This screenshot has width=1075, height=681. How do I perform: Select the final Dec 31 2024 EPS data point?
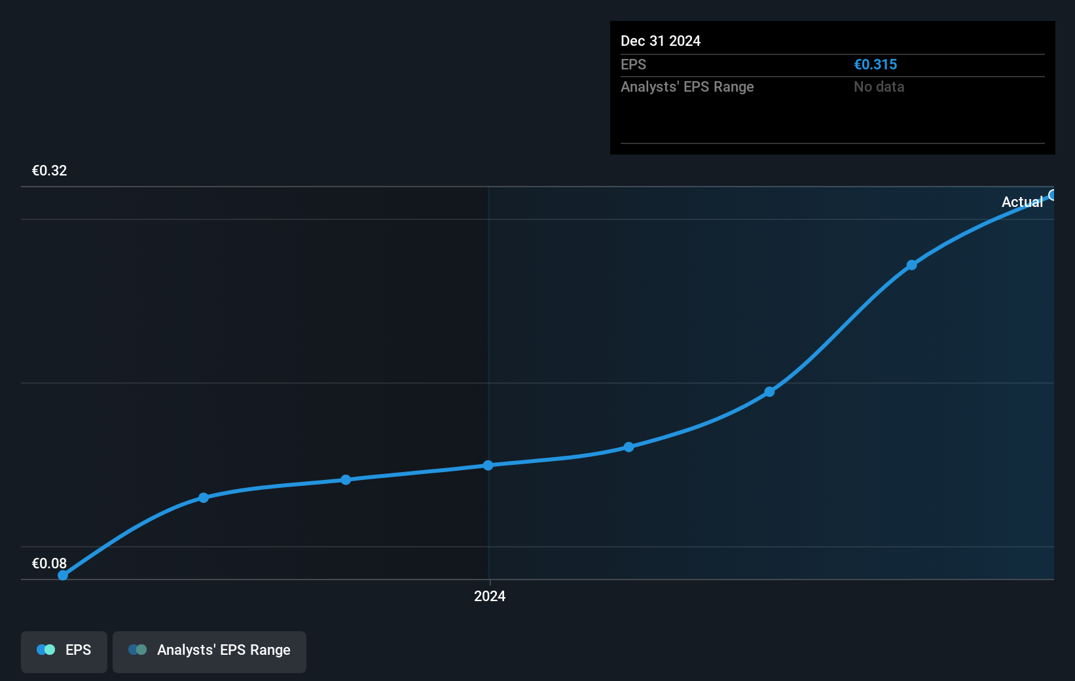(x=1053, y=195)
